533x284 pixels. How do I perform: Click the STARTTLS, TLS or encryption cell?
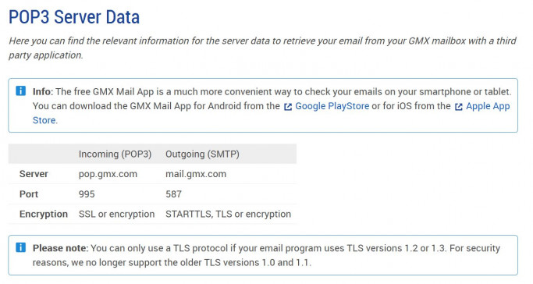[x=228, y=214]
